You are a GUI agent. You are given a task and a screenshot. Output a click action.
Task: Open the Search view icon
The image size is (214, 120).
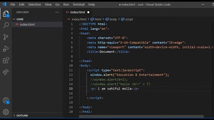pos(6,25)
